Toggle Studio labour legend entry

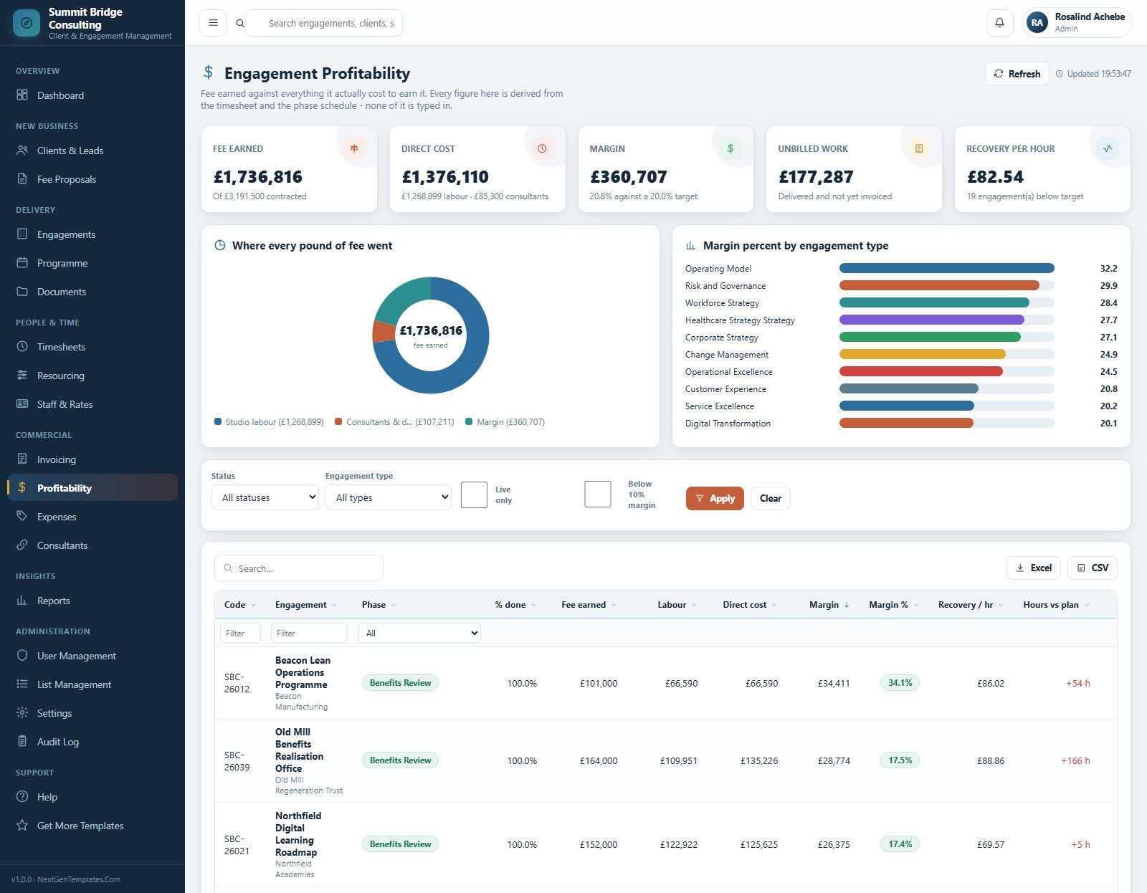(269, 422)
